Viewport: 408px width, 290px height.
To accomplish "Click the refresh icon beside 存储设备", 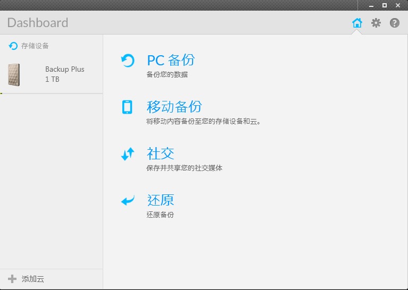I will click(13, 46).
